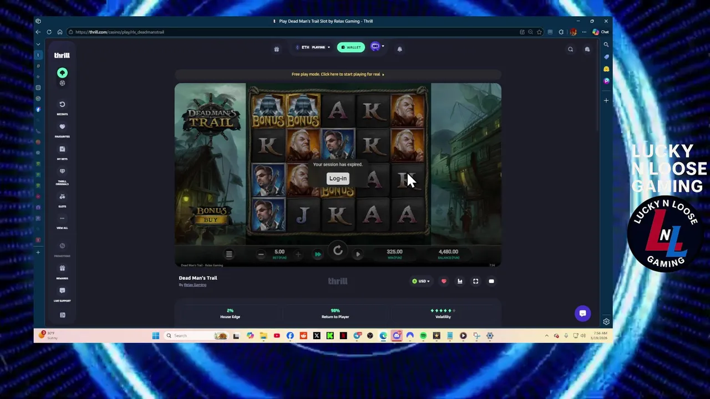
Task: Go to browser home page
Action: tap(60, 32)
